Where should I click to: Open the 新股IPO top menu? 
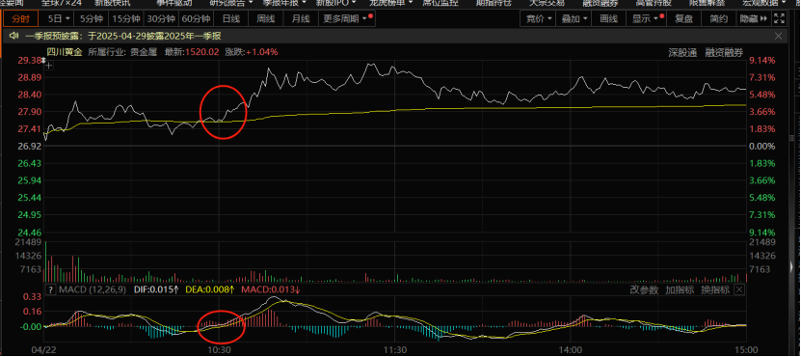[x=336, y=3]
